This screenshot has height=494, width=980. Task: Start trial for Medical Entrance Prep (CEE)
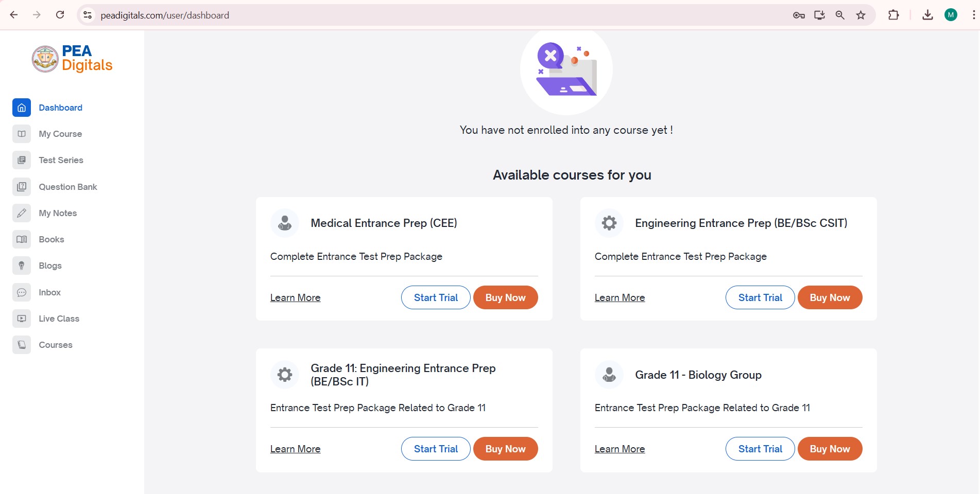point(435,297)
